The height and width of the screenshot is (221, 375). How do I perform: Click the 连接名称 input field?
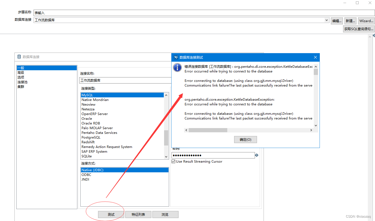point(125,80)
